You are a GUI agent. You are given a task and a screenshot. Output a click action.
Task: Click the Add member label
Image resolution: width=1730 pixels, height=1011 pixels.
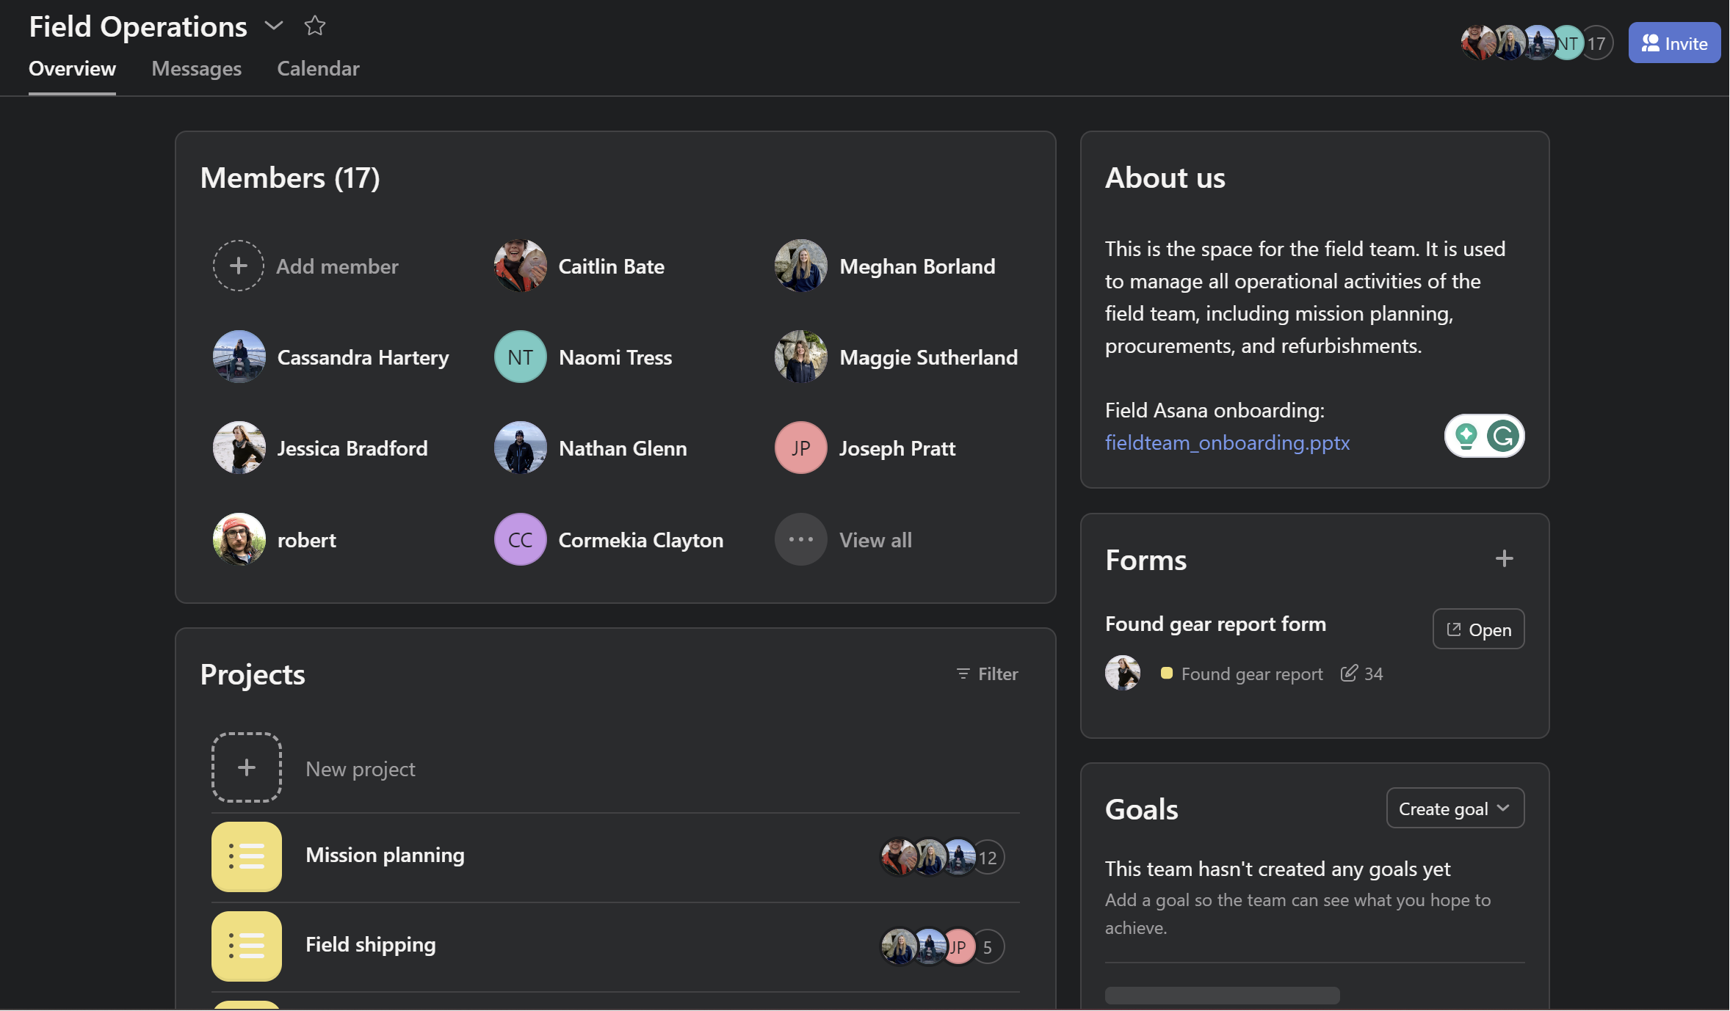[x=337, y=266]
